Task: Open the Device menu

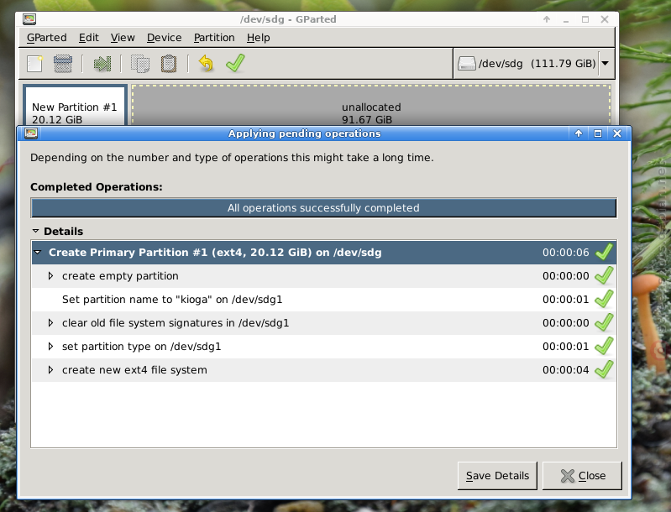Action: 164,38
